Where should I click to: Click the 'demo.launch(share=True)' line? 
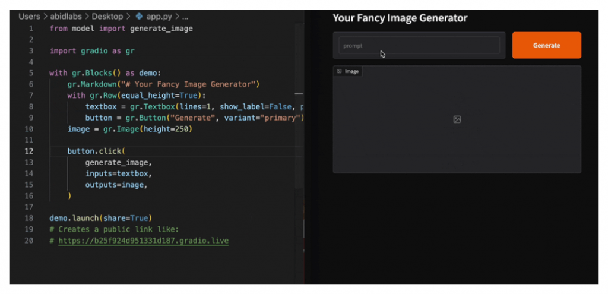(100, 218)
